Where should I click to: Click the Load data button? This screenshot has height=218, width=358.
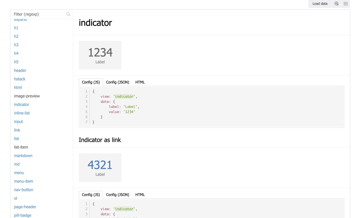[x=320, y=4]
